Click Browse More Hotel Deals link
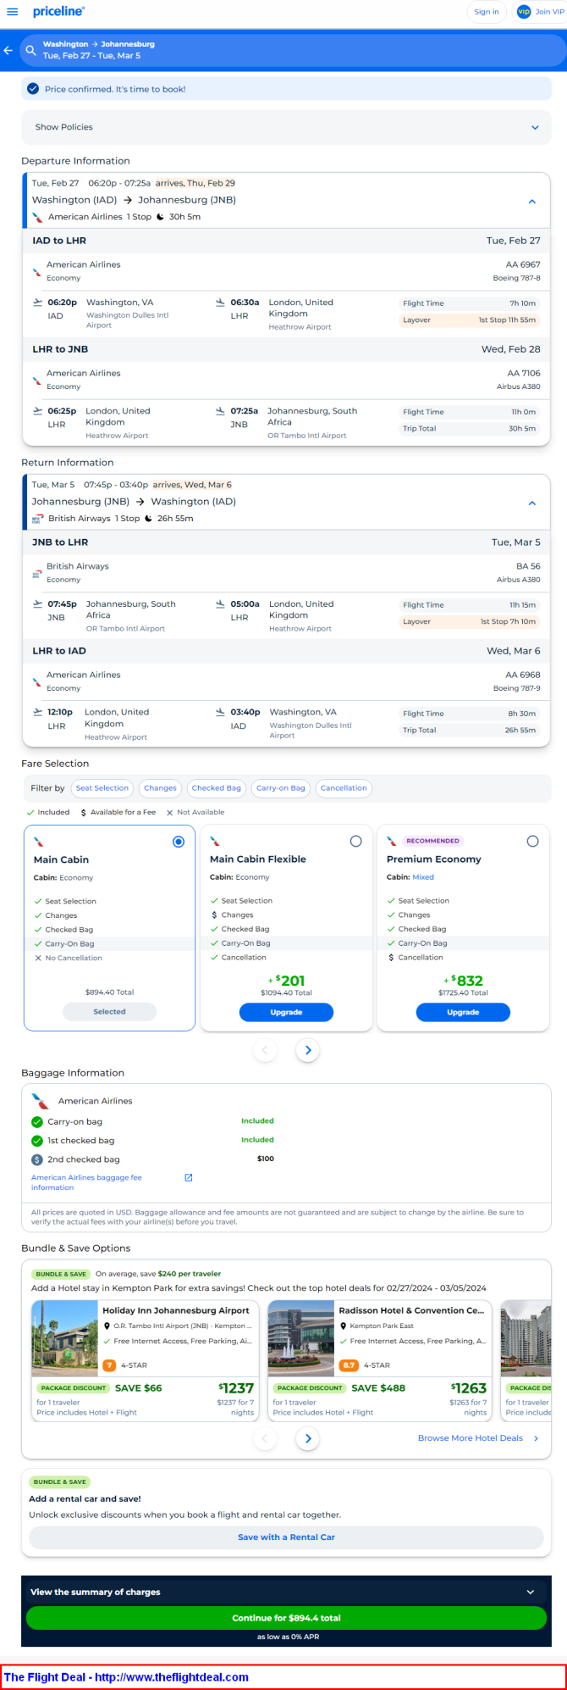 (471, 1438)
